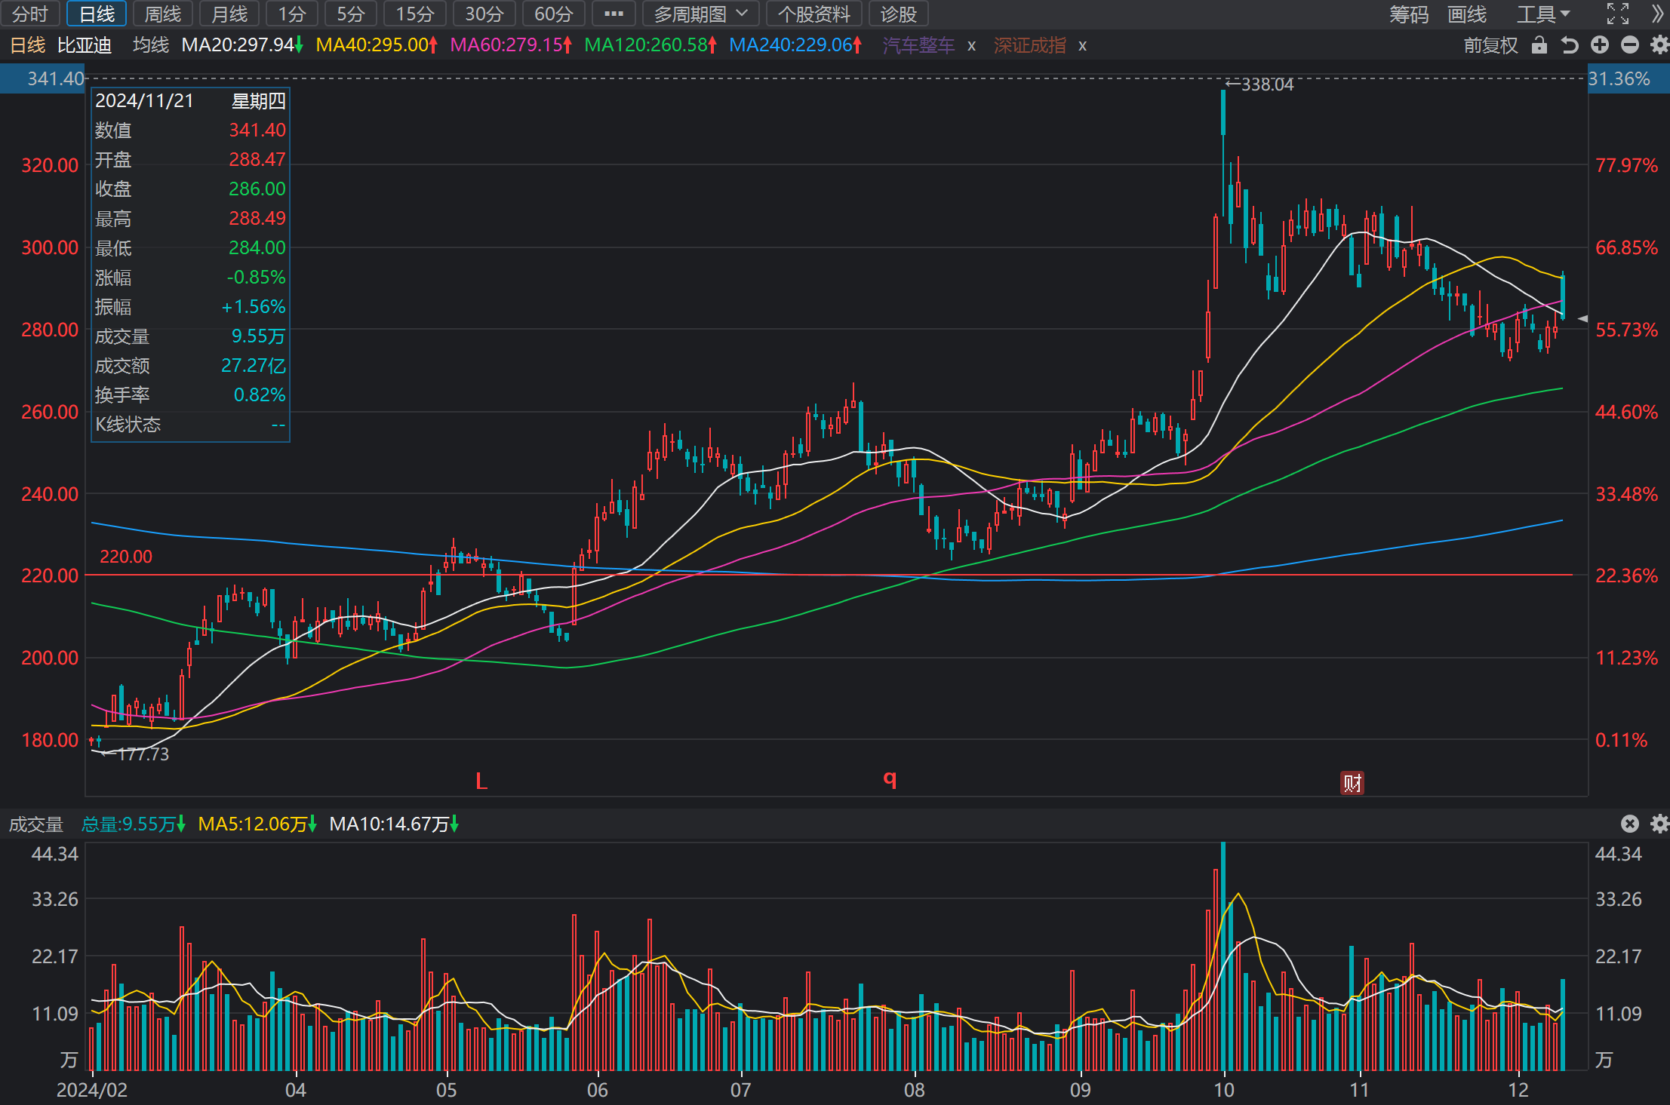Click the MA40:295.00 indicator value

coord(377,45)
